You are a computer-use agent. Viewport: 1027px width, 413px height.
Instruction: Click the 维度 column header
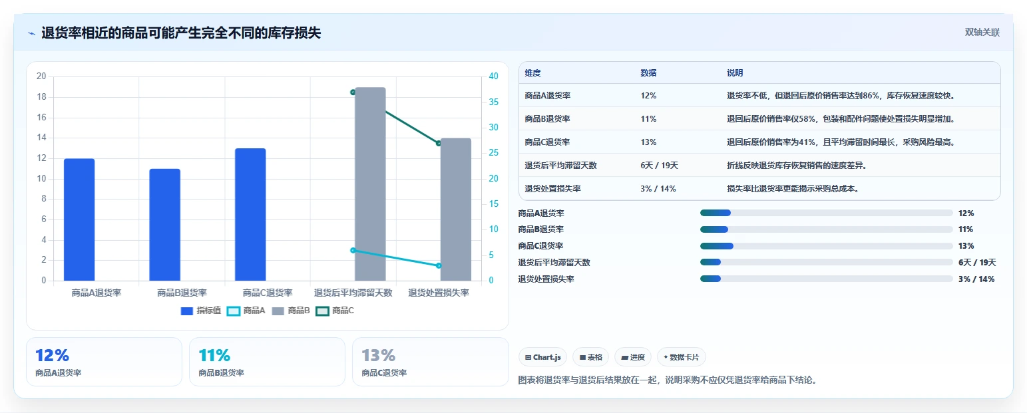[532, 72]
